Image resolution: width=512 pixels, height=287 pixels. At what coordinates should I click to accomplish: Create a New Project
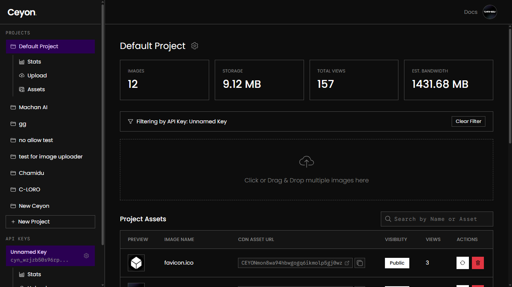[x=50, y=222]
